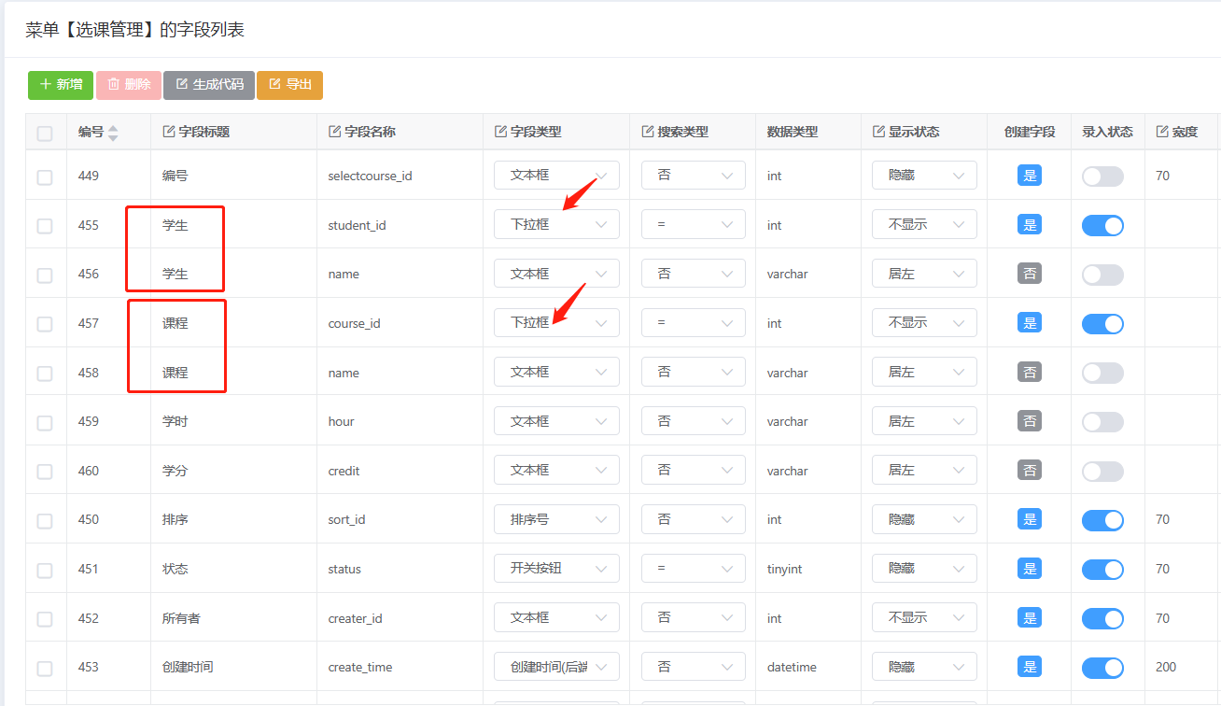Click the edit icon in 宽度 header
The height and width of the screenshot is (706, 1221).
pyautogui.click(x=1162, y=132)
